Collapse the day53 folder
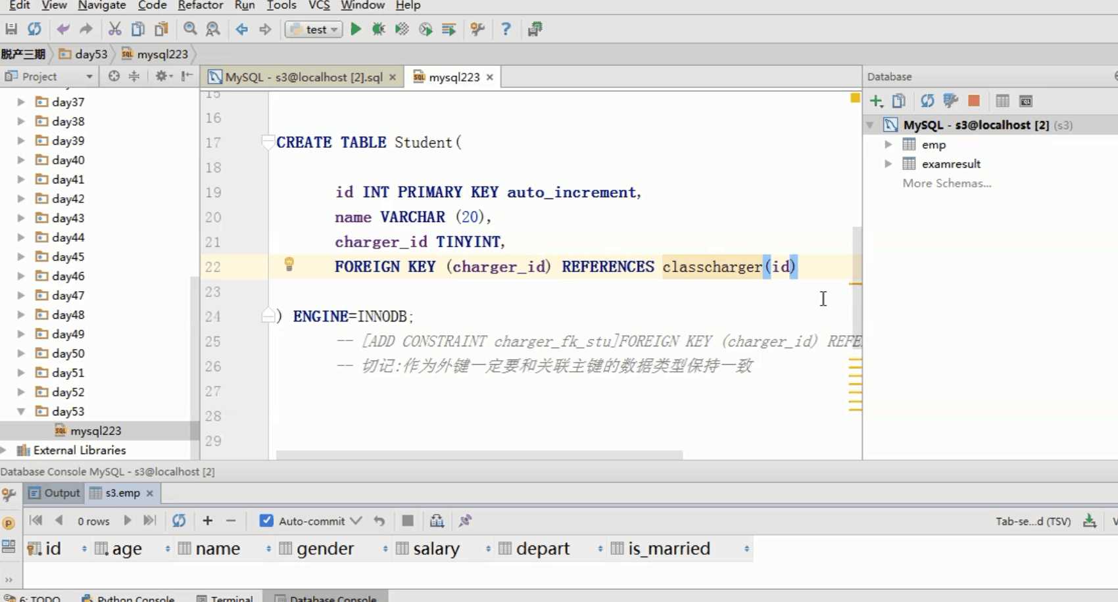 pos(21,411)
